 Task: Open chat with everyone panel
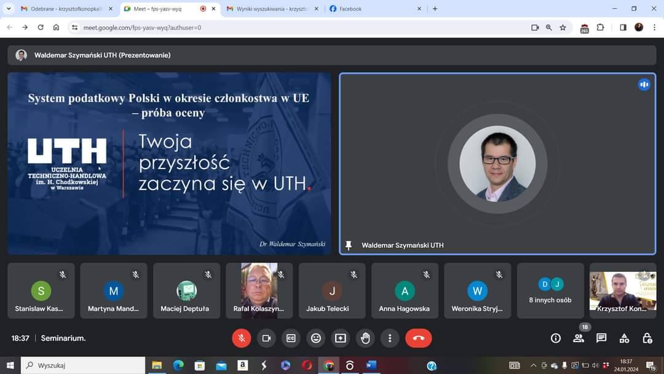coord(601,338)
